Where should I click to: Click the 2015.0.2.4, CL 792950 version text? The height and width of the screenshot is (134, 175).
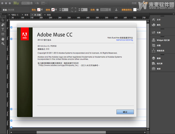[x=47, y=46]
